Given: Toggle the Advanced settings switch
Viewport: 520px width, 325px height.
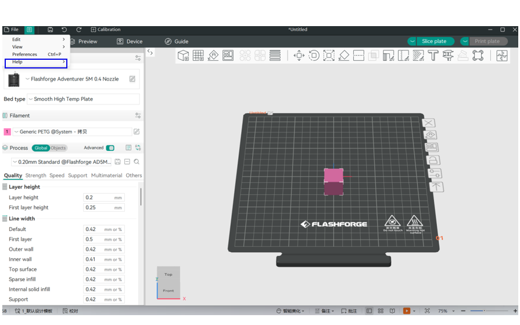Looking at the screenshot, I should click(110, 148).
